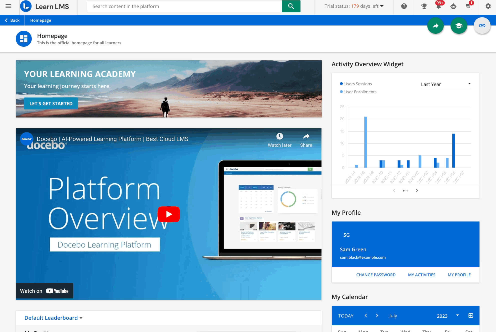Click the July month label
The height and width of the screenshot is (332, 496).
click(393, 316)
